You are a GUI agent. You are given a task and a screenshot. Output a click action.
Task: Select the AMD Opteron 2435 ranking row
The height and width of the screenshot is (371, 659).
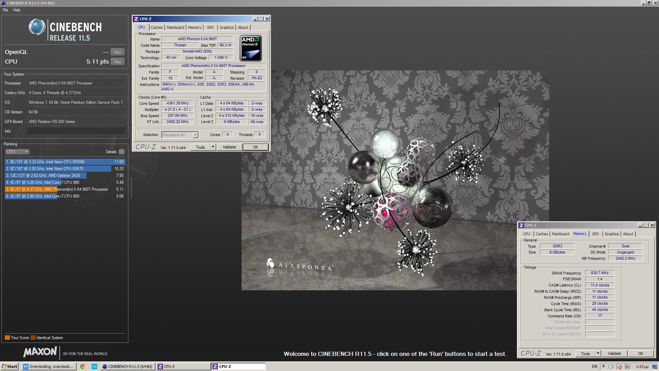[65, 176]
